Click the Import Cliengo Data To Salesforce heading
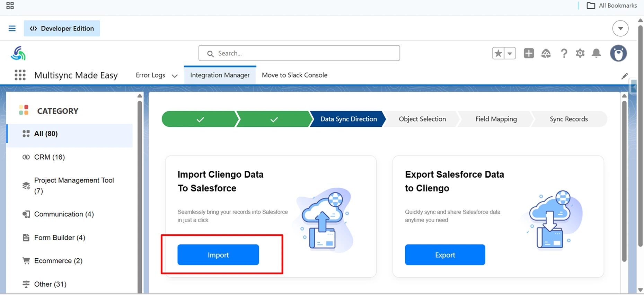The image size is (644, 295). click(221, 181)
